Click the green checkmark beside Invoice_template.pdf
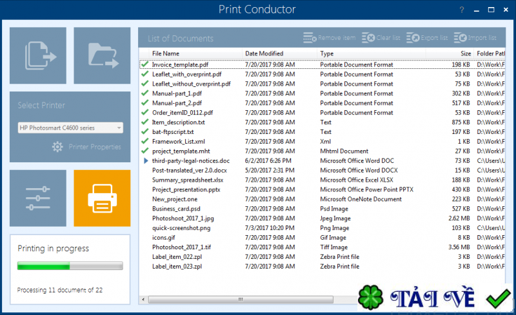This screenshot has width=516, height=315. click(x=144, y=64)
